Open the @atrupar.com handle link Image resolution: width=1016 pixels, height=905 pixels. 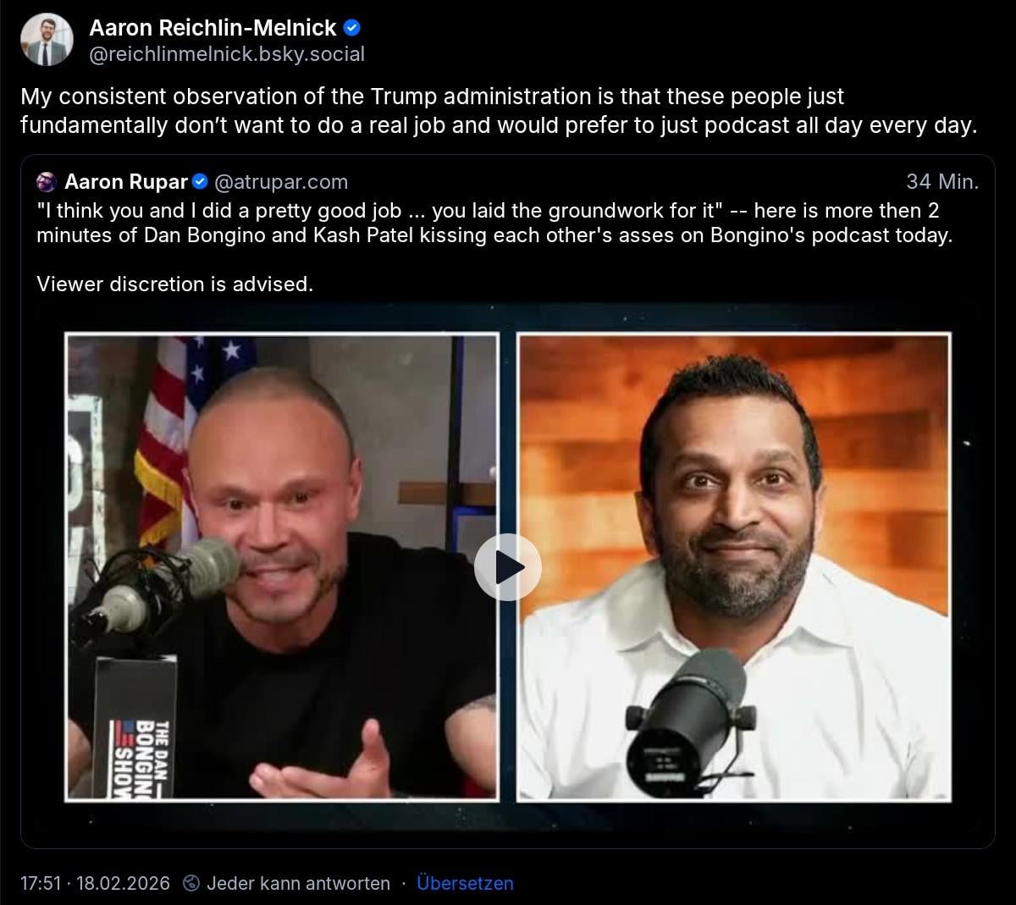pos(281,181)
